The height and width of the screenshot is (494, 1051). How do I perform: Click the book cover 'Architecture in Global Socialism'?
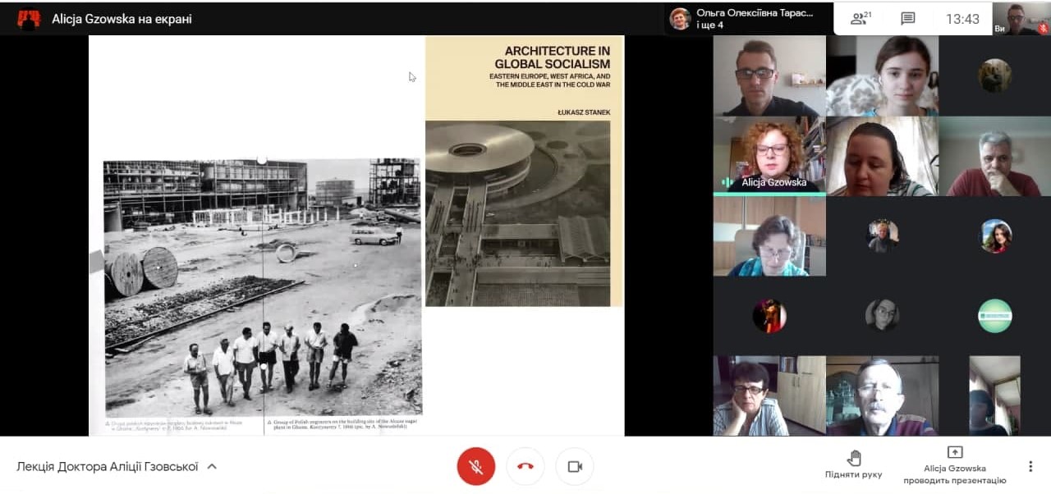pos(524,171)
